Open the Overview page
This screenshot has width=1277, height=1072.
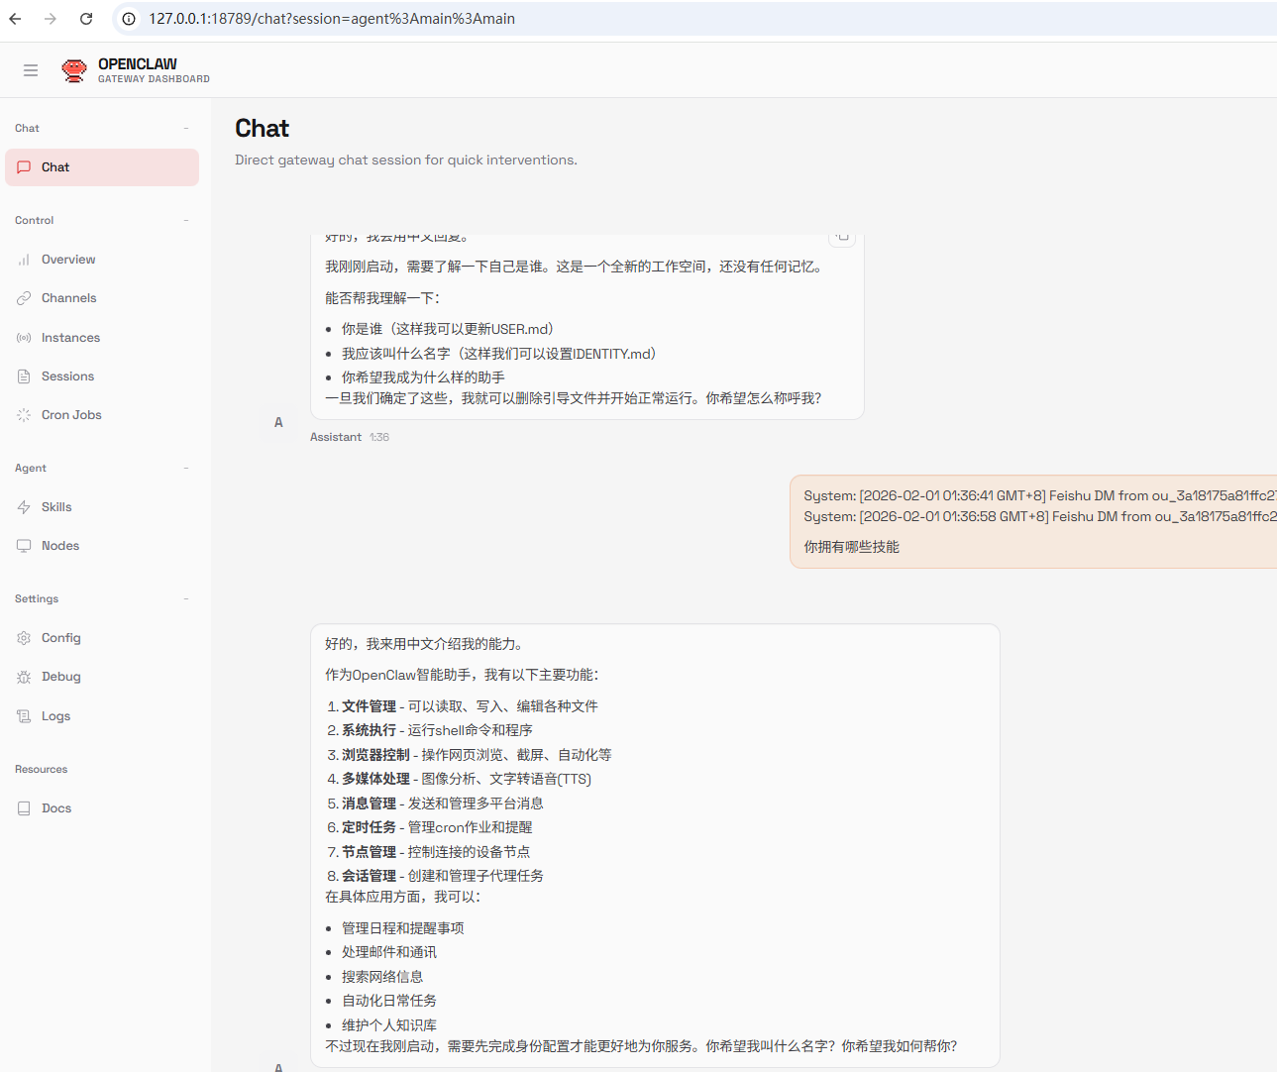coord(102,260)
